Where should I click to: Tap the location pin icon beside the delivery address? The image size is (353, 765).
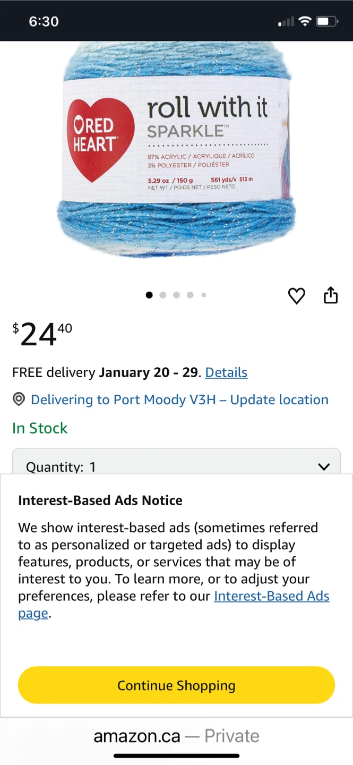click(19, 399)
